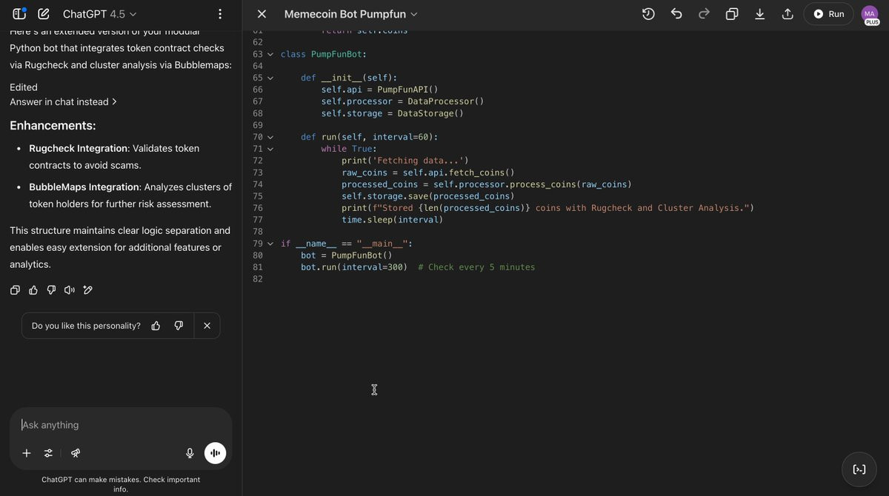889x496 pixels.
Task: Click self.storage.save(processed_coins) line
Action: click(428, 196)
